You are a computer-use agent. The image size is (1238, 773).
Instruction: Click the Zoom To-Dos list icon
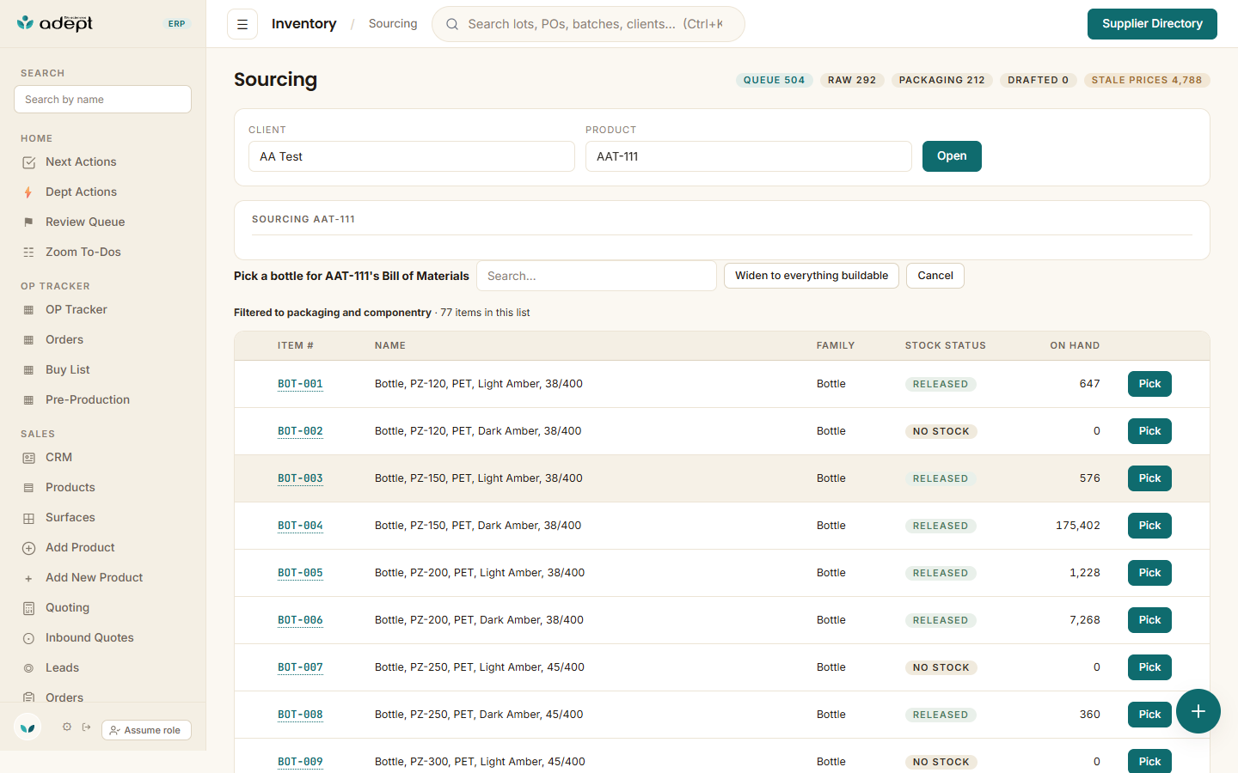28,253
